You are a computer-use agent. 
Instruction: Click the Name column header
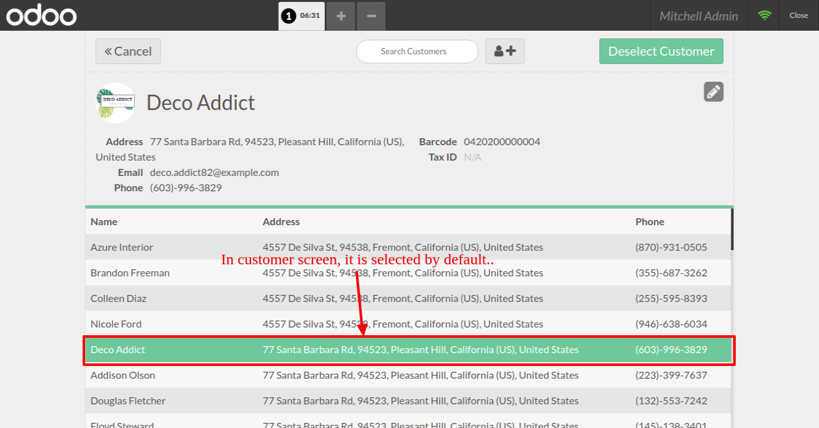(104, 221)
